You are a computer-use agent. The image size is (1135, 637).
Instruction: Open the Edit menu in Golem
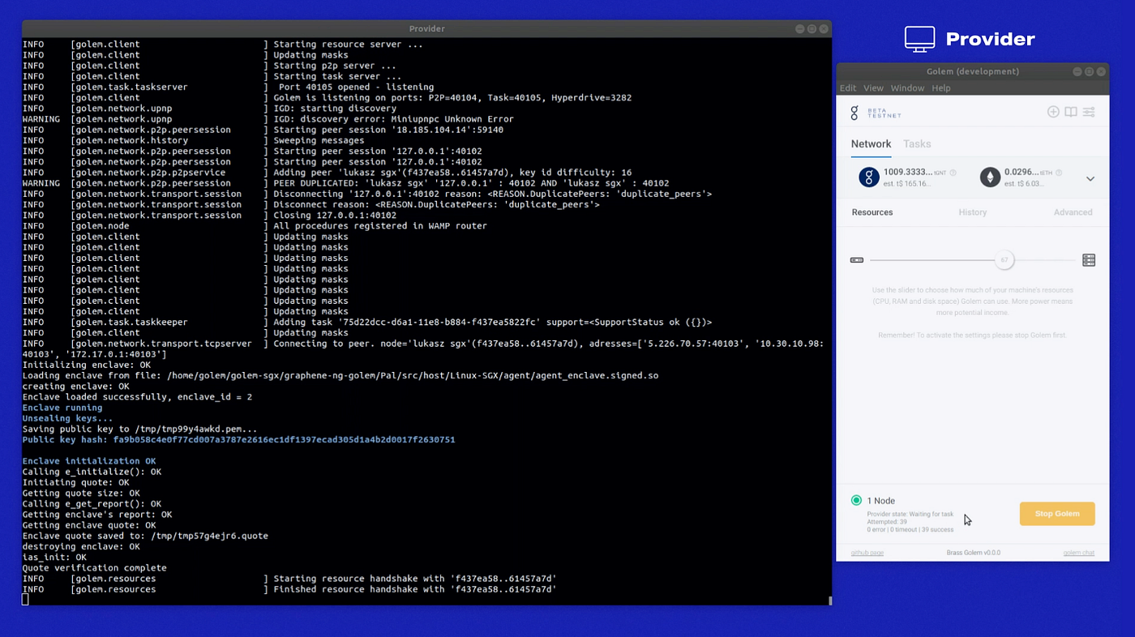tap(848, 88)
